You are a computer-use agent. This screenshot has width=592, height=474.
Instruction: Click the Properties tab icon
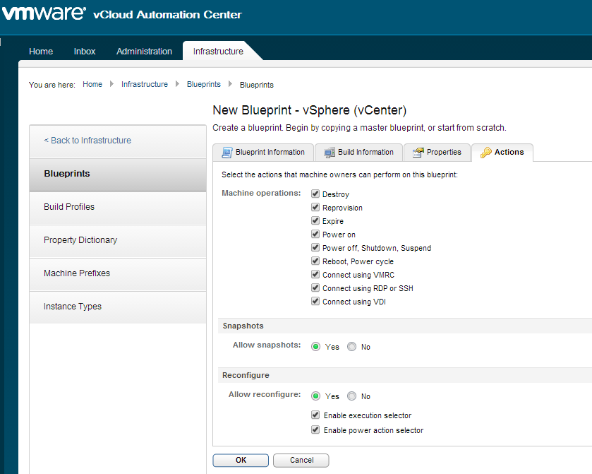coord(418,152)
